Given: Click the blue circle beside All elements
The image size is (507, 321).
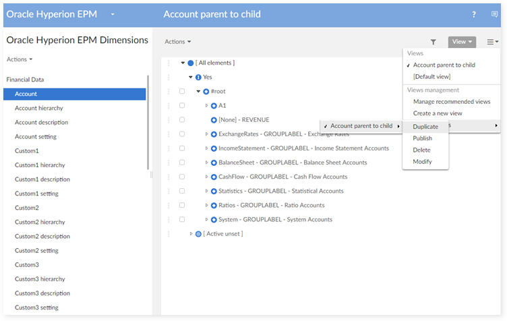Looking at the screenshot, I should point(191,63).
